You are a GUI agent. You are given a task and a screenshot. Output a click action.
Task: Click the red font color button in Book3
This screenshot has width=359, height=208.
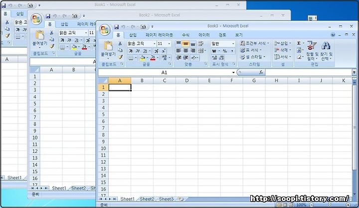(x=153, y=58)
